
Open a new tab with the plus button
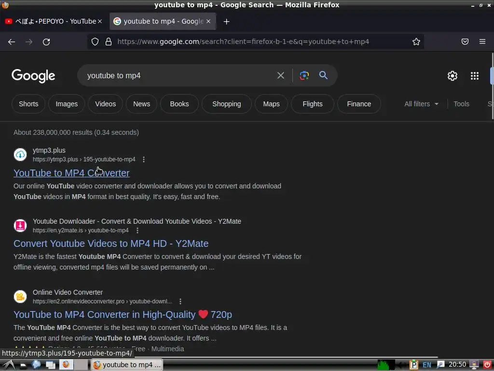coord(227,21)
